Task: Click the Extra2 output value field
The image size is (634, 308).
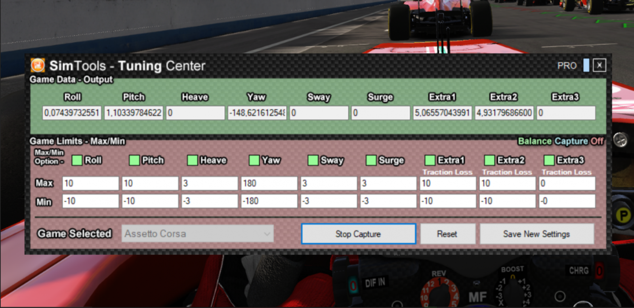Action: click(504, 113)
